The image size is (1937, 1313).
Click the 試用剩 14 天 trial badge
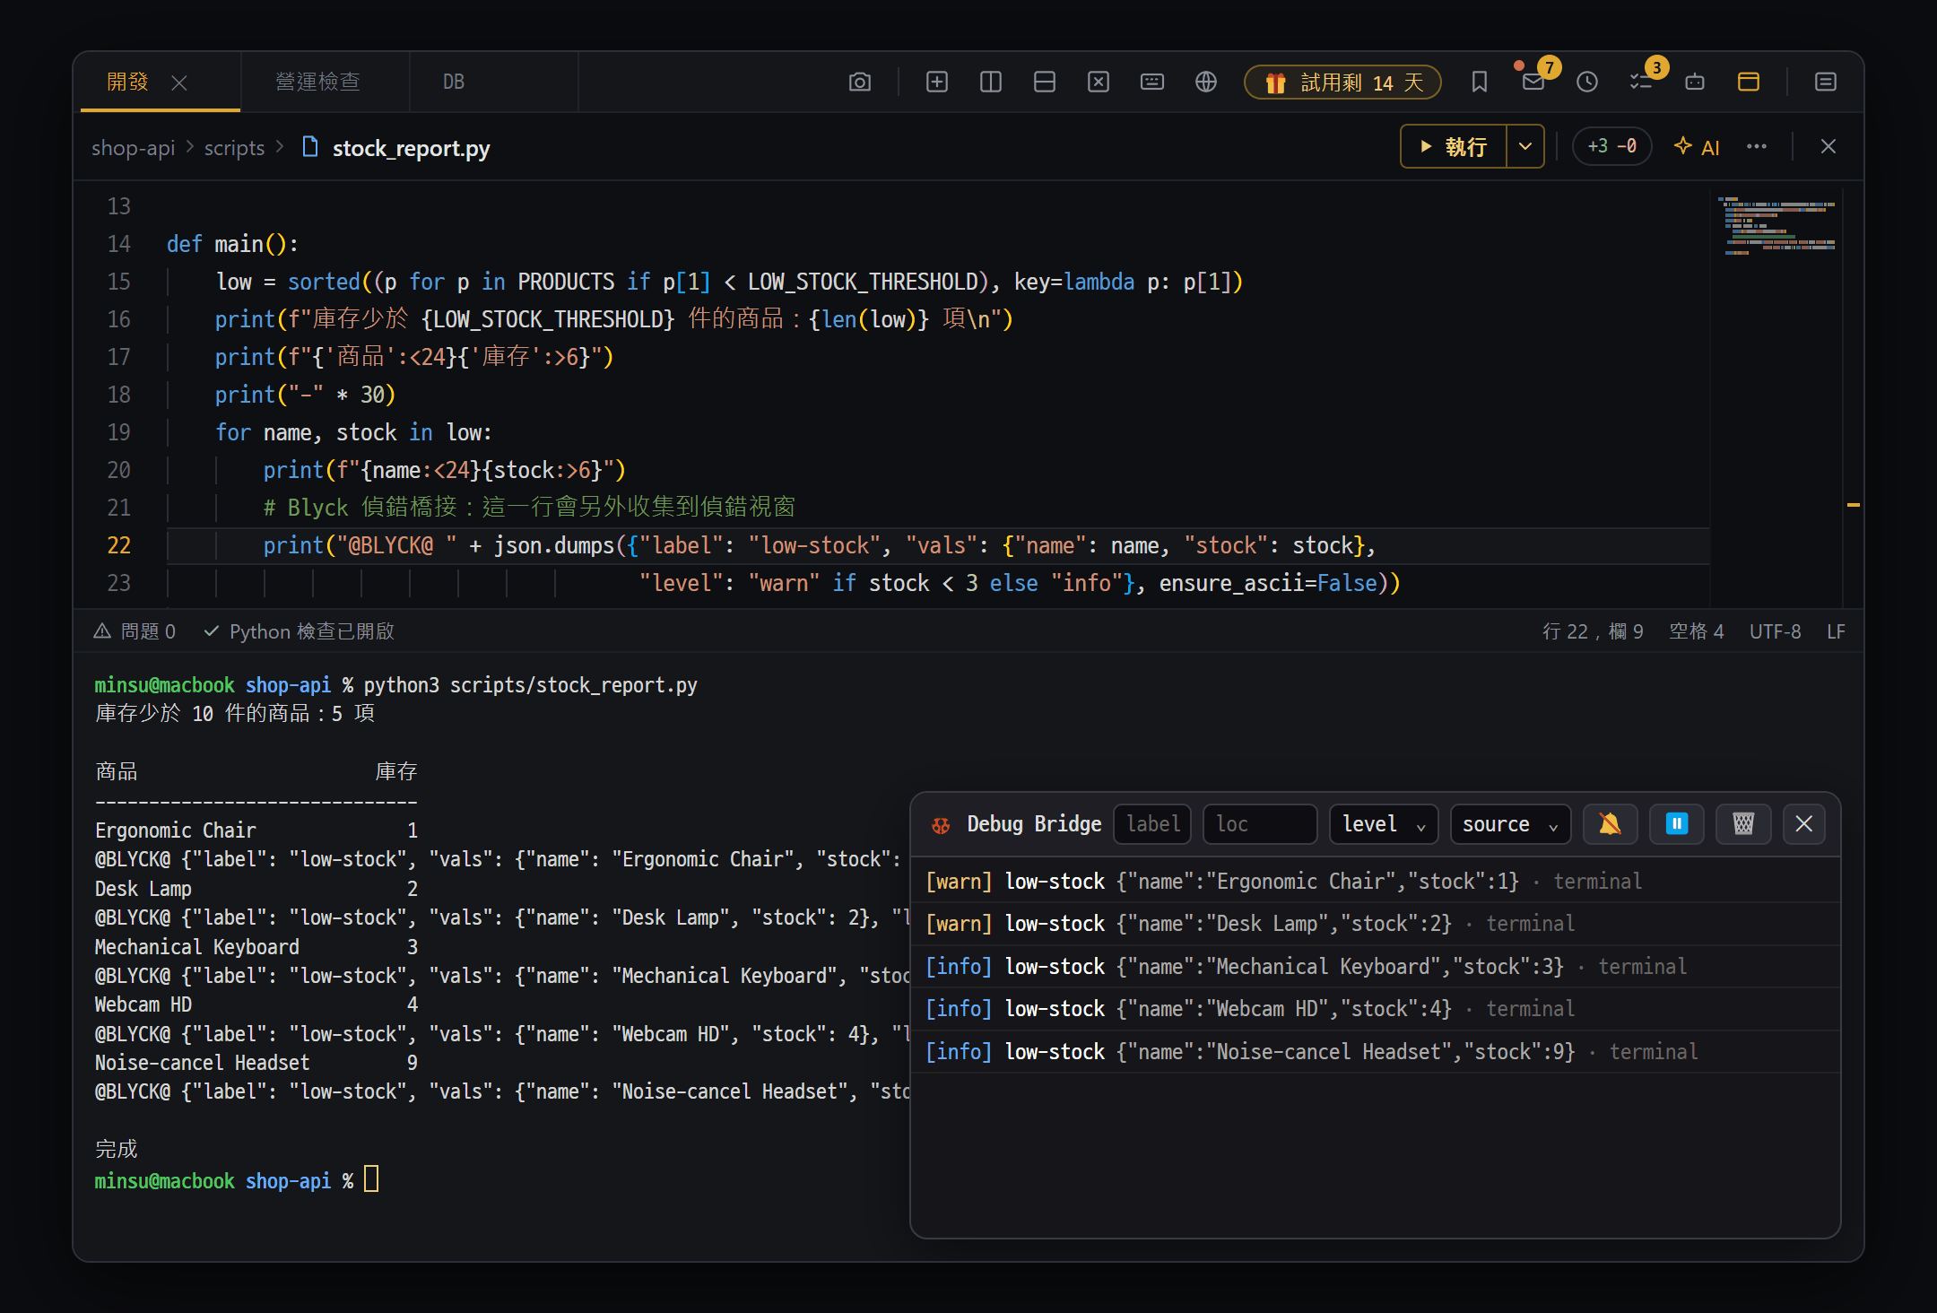tap(1342, 83)
